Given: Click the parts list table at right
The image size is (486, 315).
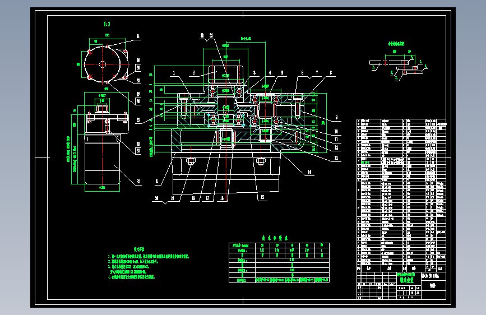Looking at the screenshot, I should tap(401, 195).
